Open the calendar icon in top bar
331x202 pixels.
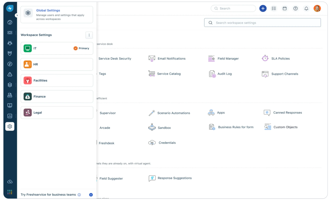coord(285,8)
